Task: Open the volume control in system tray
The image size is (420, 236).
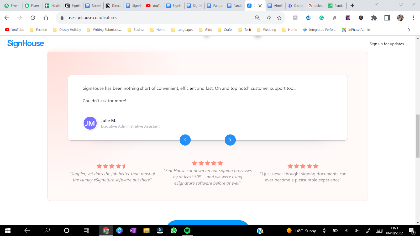Action: [357, 231]
